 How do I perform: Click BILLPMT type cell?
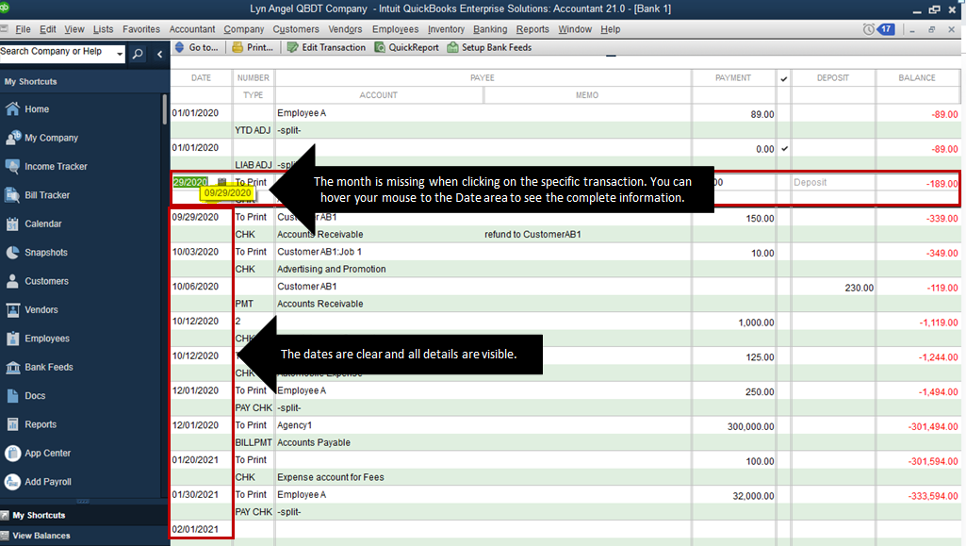click(x=254, y=442)
